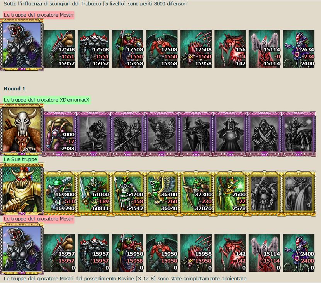Click the grayed-out eagle unit in purple row
The width and height of the screenshot is (321, 283).
tap(162, 134)
